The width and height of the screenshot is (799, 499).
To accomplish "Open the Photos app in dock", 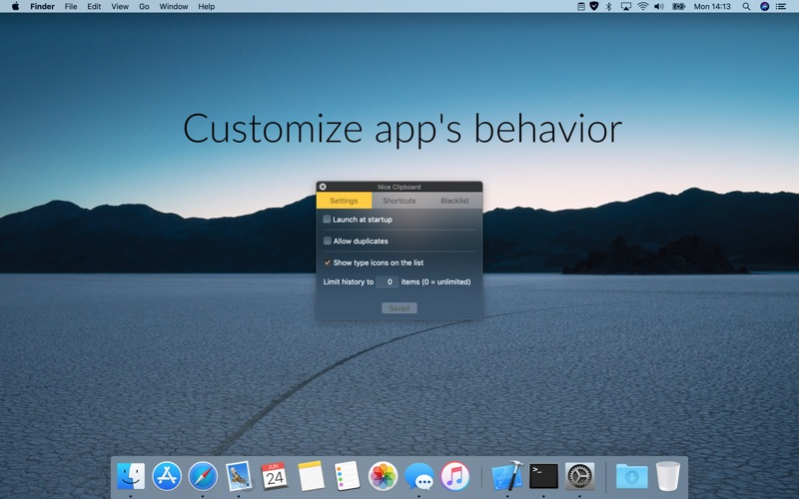I will click(383, 475).
